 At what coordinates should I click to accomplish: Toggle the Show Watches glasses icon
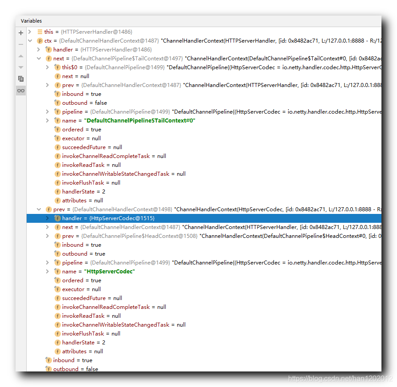[21, 91]
